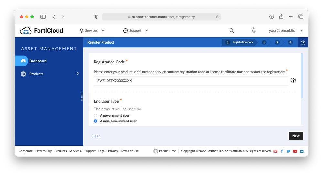Click the Next button
Screen dimensions: 323x176
pos(296,136)
